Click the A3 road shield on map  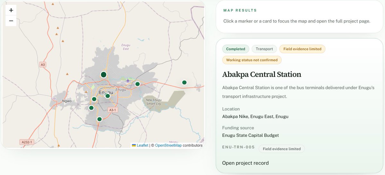coord(43,64)
